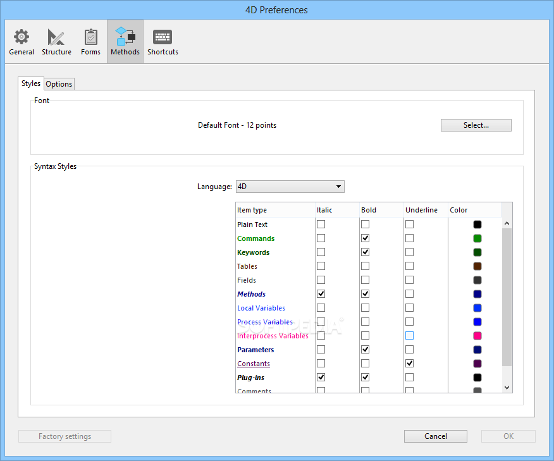Click the Cancel button
The width and height of the screenshot is (554, 461).
(x=436, y=436)
